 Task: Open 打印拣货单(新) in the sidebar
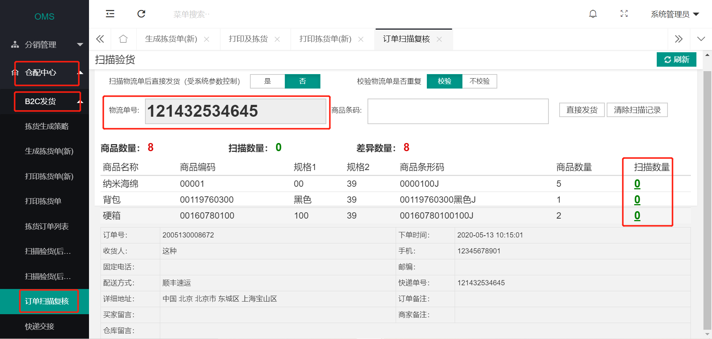coord(49,176)
